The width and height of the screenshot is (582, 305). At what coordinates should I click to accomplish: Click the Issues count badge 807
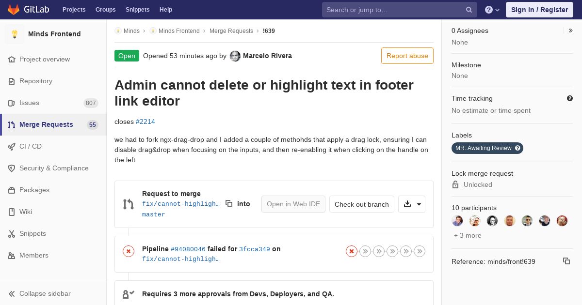click(91, 103)
